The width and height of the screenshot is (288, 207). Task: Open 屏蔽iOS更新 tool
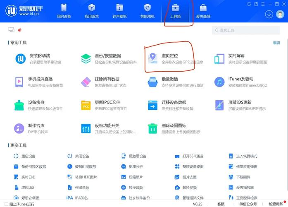[x=240, y=105]
